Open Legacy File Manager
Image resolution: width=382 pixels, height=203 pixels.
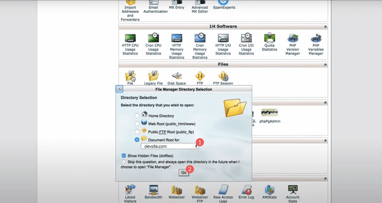[x=153, y=78]
